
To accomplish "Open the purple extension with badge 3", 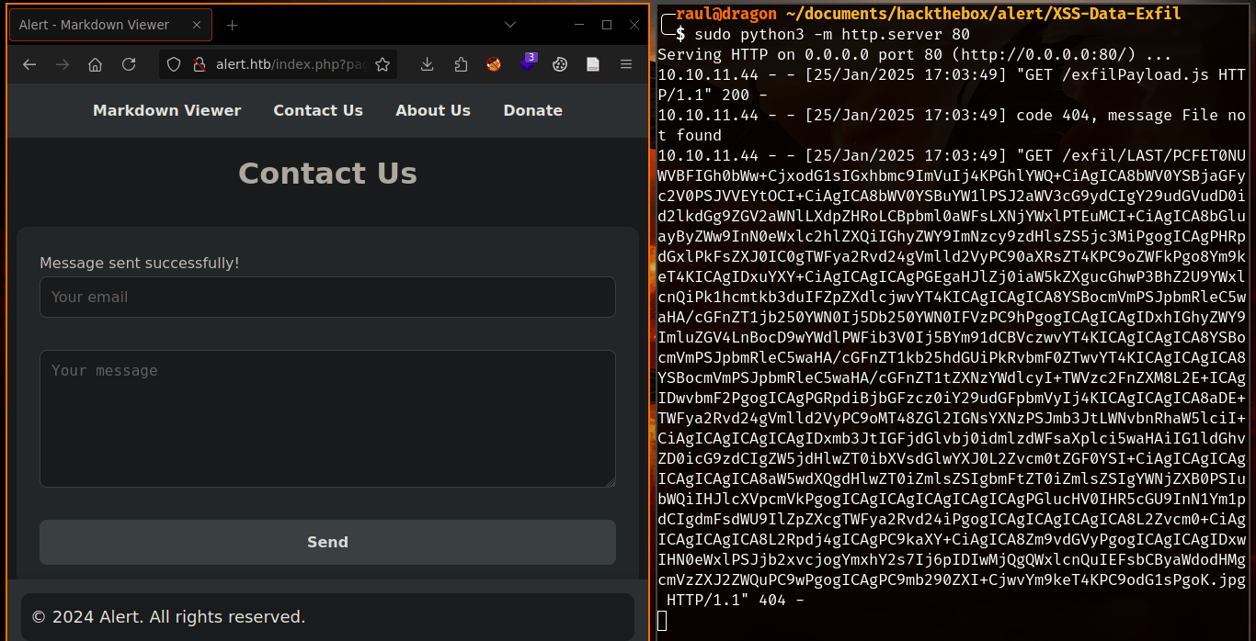I will [527, 63].
